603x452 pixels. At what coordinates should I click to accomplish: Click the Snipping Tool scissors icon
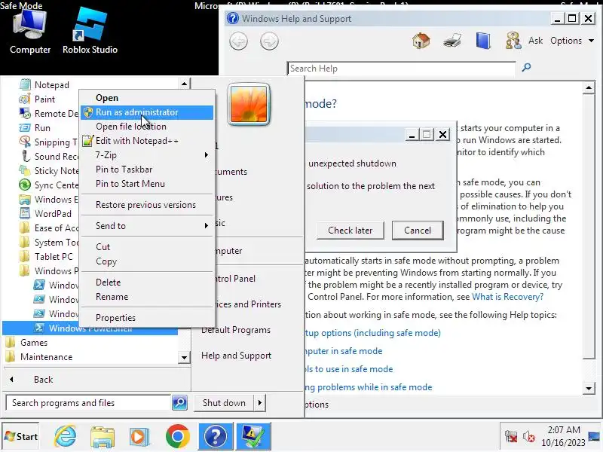click(x=25, y=142)
